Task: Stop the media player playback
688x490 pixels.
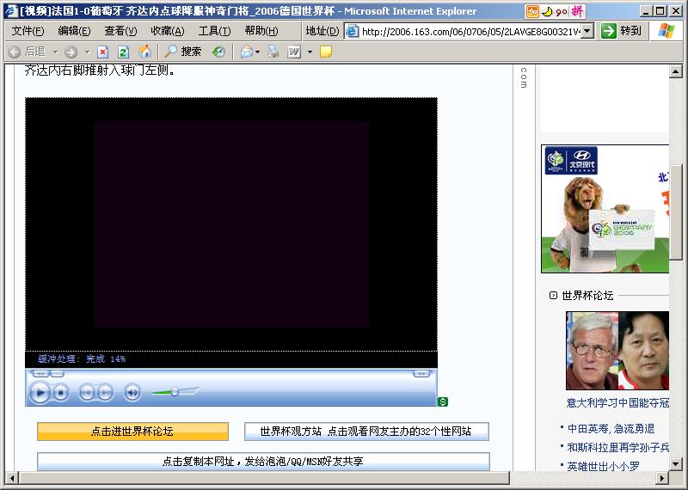Action: [x=61, y=392]
